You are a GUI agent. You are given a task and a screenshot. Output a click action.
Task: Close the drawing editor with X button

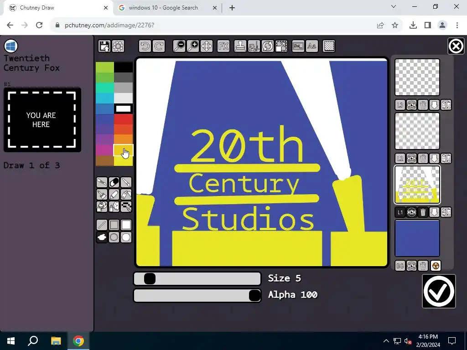[456, 46]
